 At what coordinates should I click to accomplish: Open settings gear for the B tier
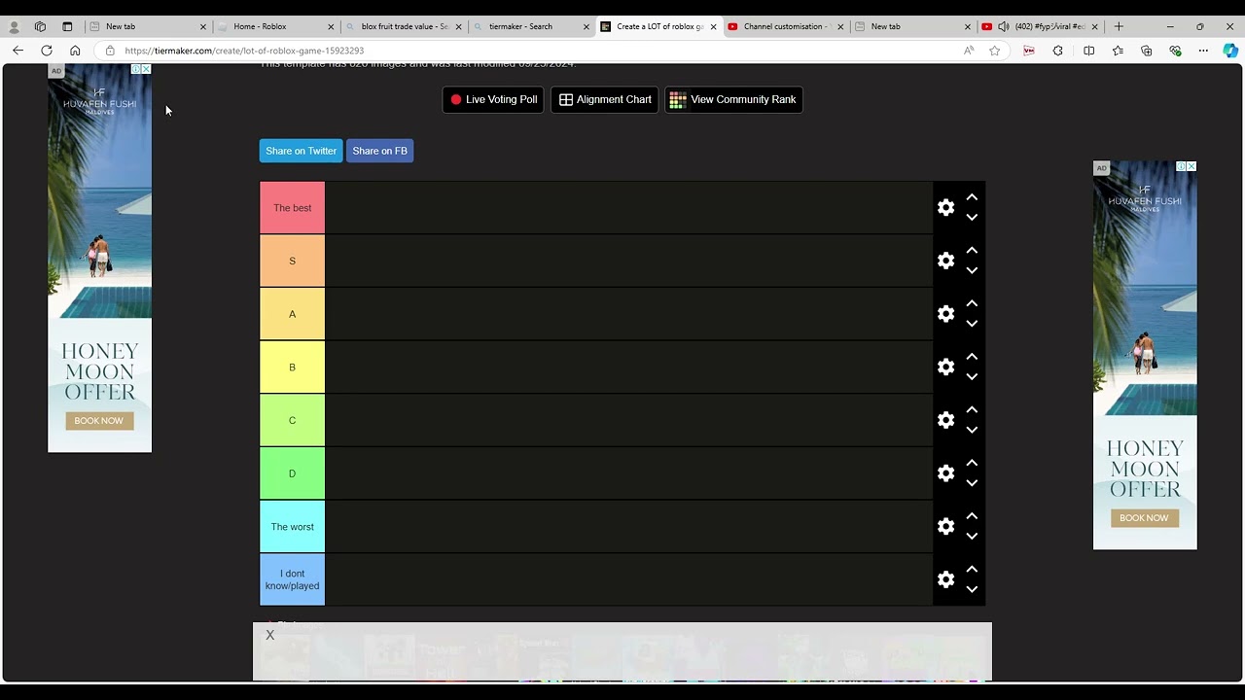[x=945, y=367]
